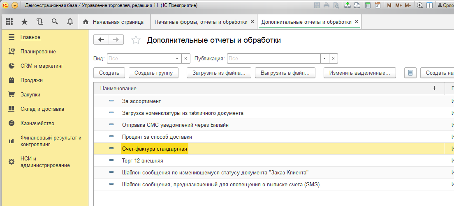
Task: Go forward with the right arrow button
Action: click(116, 40)
